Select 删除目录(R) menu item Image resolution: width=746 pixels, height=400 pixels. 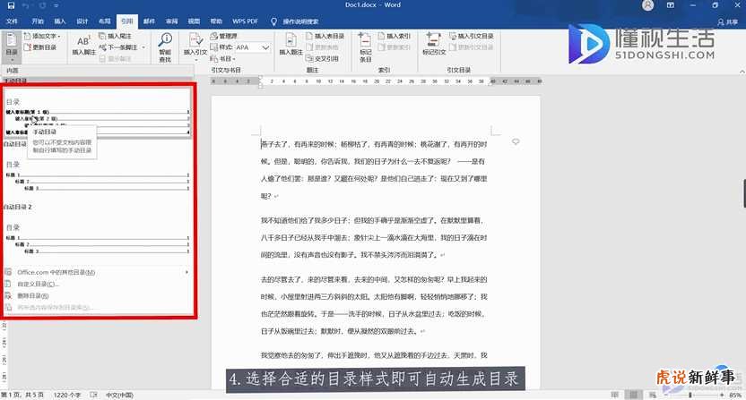tap(98, 295)
